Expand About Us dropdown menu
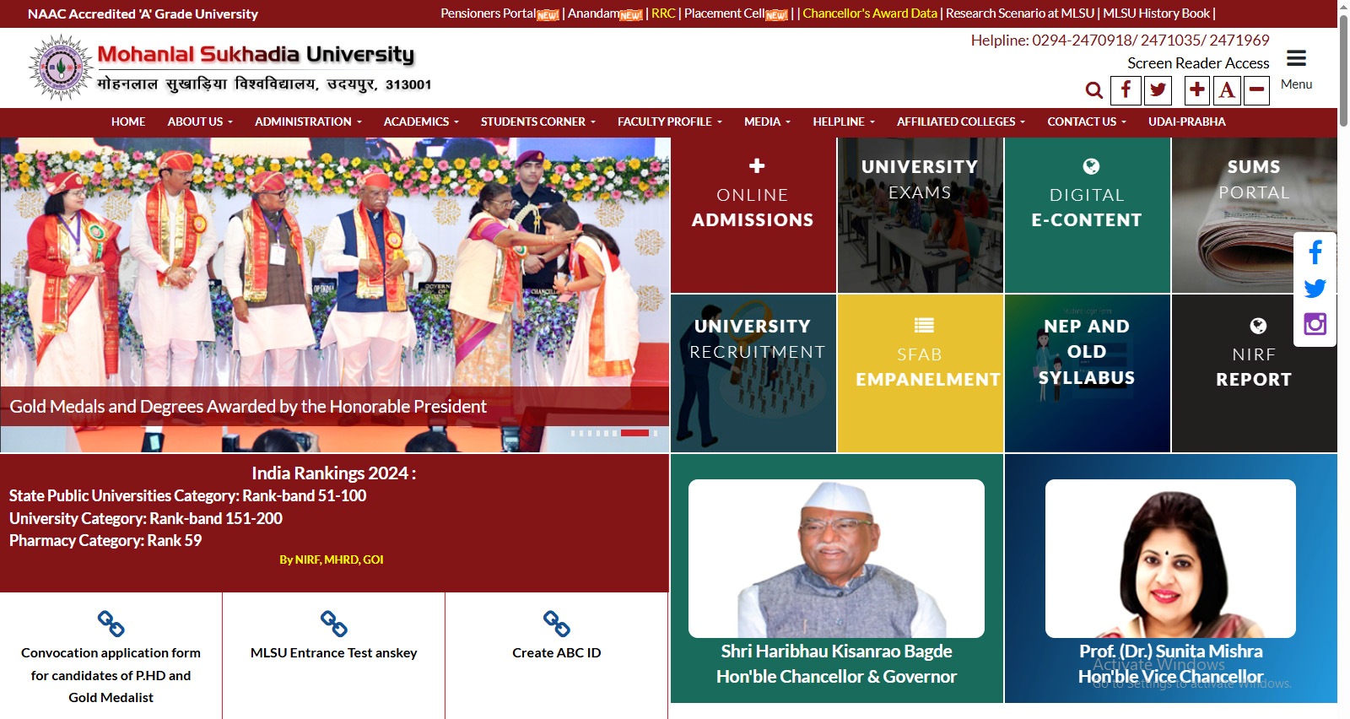This screenshot has height=719, width=1350. pos(200,122)
